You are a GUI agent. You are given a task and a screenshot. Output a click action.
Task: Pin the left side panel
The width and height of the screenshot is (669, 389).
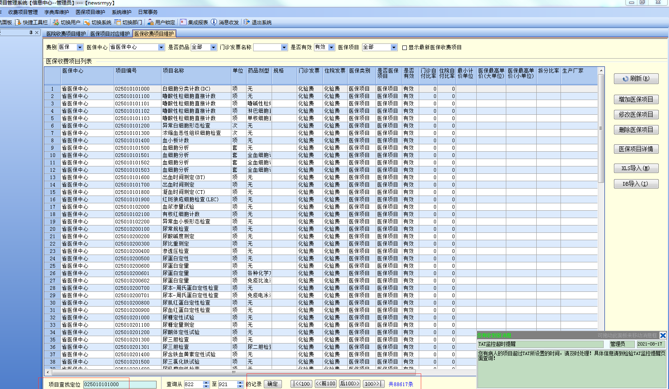point(31,32)
